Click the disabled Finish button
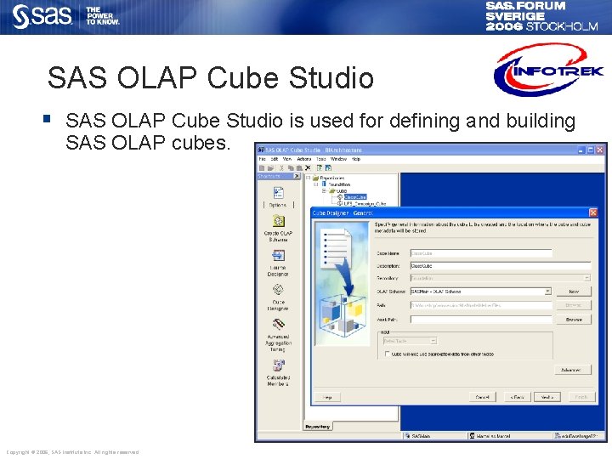Image resolution: width=612 pixels, height=459 pixels. click(581, 397)
